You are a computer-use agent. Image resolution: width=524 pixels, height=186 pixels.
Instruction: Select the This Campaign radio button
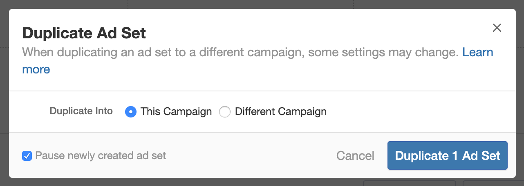(130, 112)
